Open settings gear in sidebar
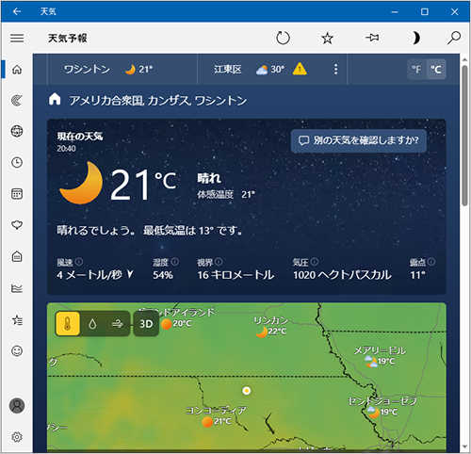Screen dimensions: 471x454 17,437
